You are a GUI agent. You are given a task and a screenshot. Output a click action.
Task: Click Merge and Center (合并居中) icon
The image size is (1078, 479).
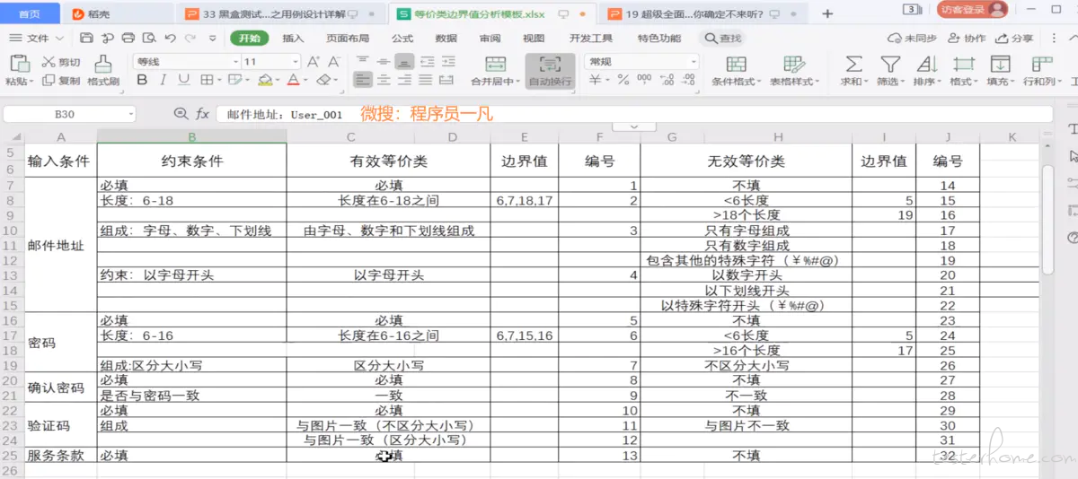pyautogui.click(x=496, y=65)
